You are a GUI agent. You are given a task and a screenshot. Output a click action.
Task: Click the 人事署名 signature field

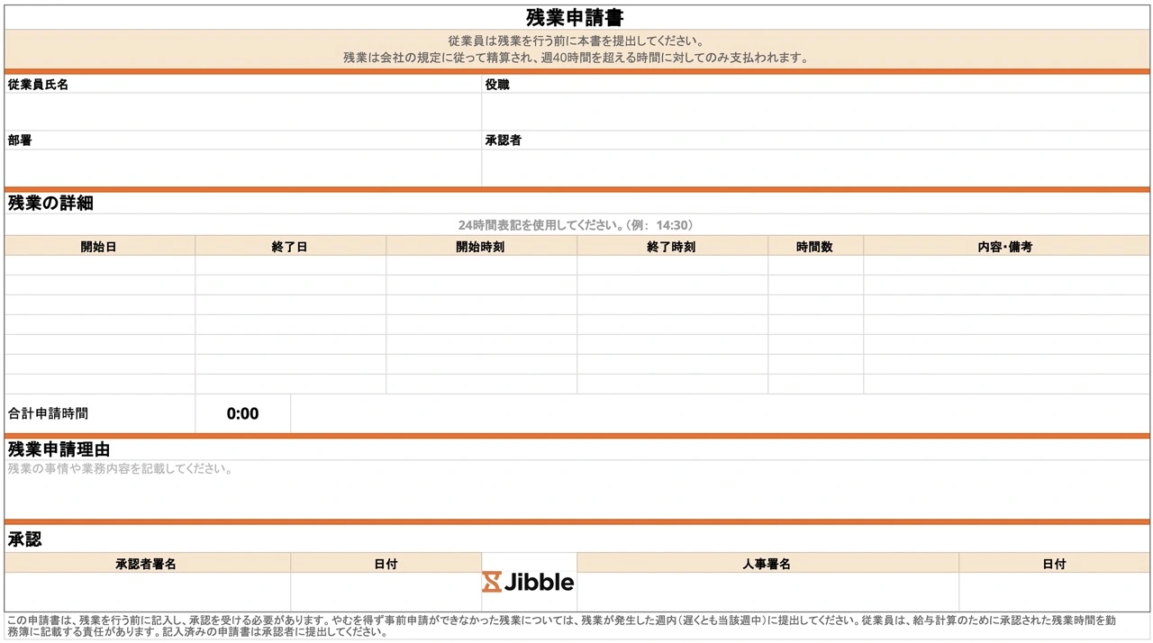767,590
